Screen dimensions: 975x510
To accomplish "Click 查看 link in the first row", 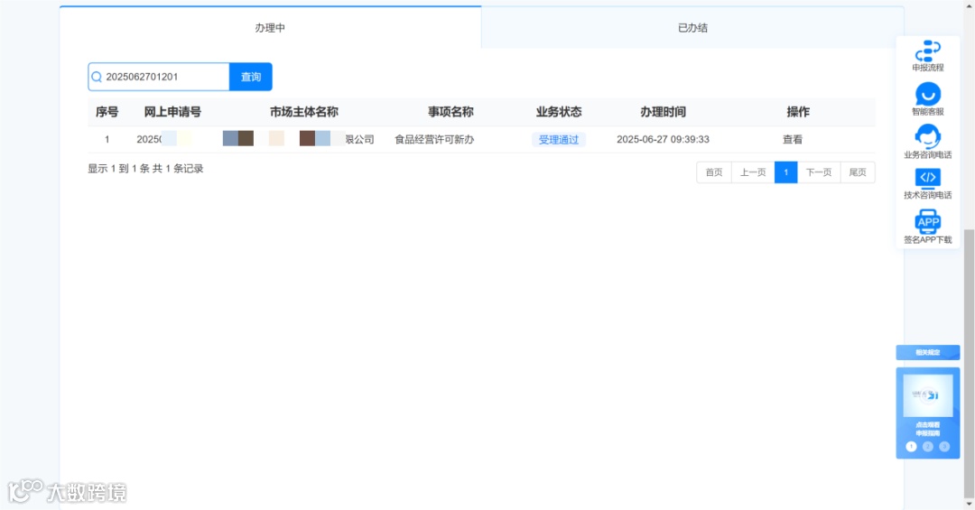I will coord(793,139).
